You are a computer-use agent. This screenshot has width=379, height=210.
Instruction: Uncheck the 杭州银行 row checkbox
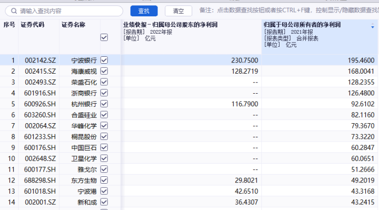[104, 104]
